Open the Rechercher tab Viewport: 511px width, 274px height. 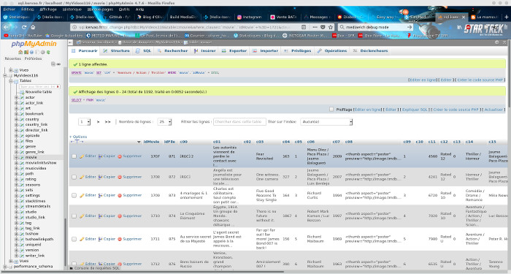click(x=172, y=51)
